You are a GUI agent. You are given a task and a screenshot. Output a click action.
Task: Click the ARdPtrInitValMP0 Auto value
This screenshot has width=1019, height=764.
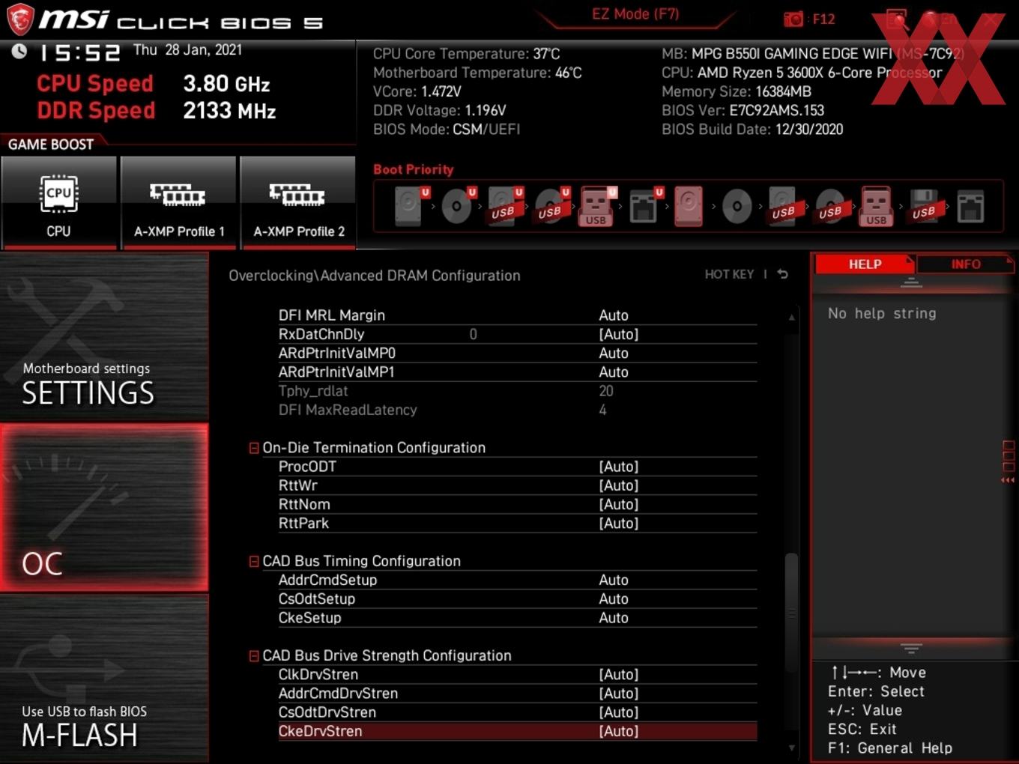[614, 353]
